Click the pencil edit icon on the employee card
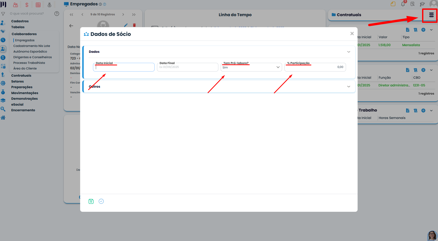438x241 pixels. pos(126,25)
